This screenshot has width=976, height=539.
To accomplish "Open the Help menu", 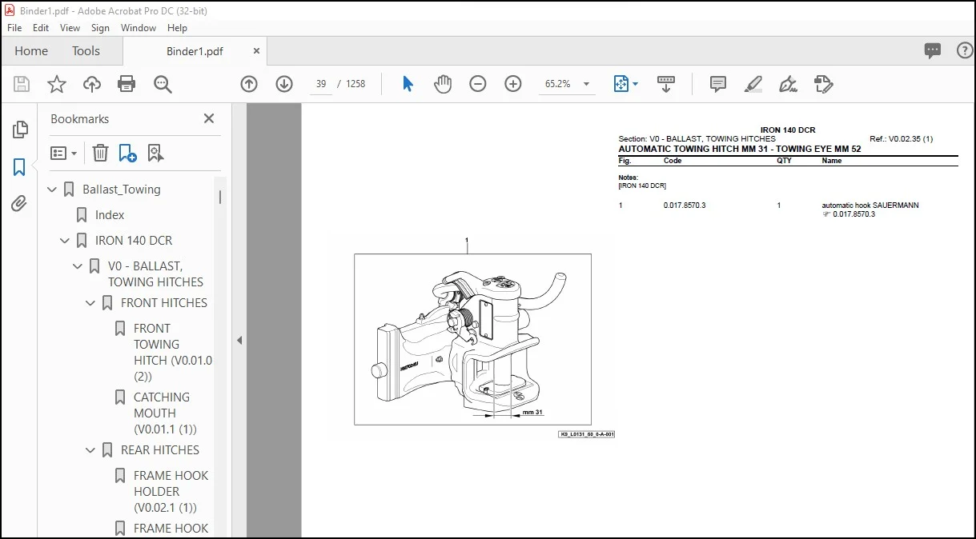I will (x=177, y=27).
